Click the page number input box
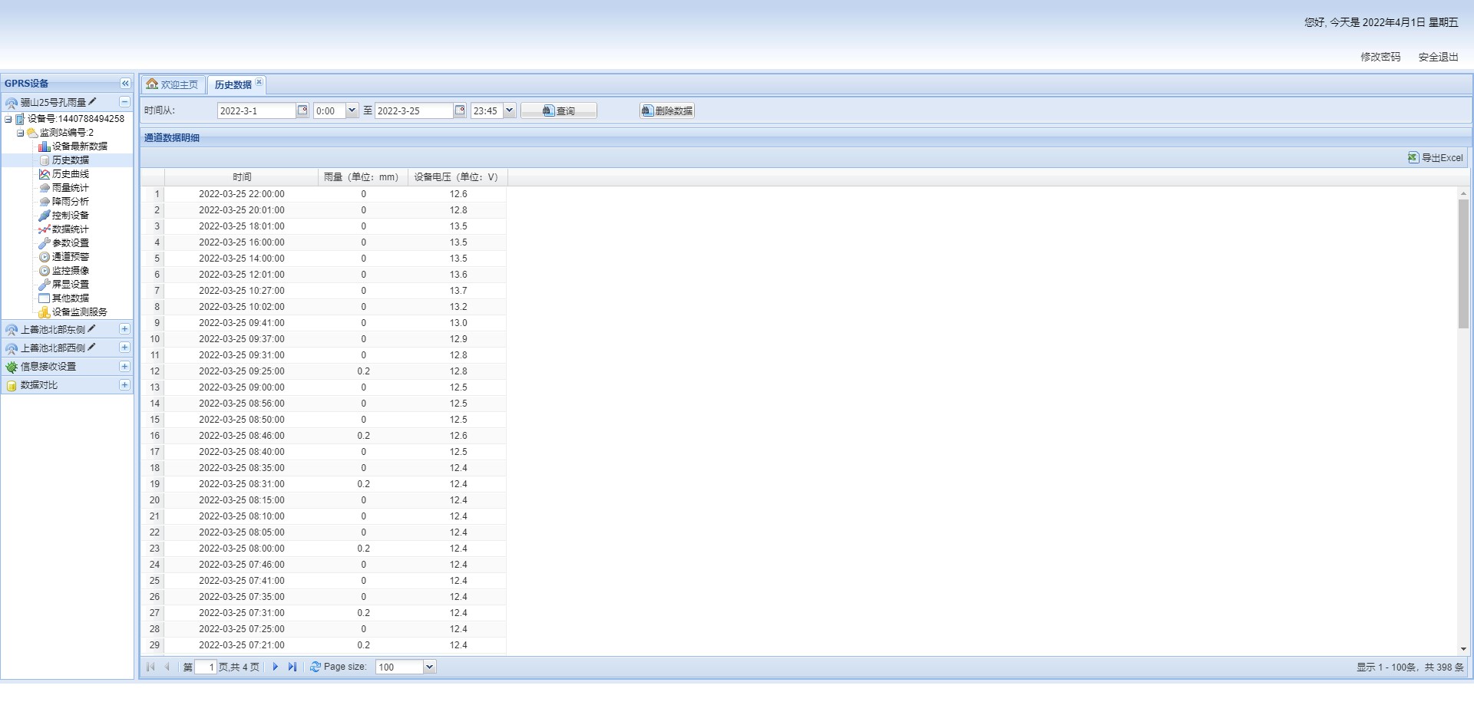Screen dimensions: 1474x702 206,667
